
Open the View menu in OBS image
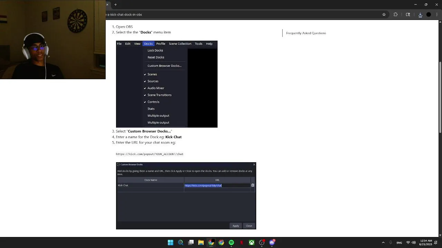coord(137,44)
